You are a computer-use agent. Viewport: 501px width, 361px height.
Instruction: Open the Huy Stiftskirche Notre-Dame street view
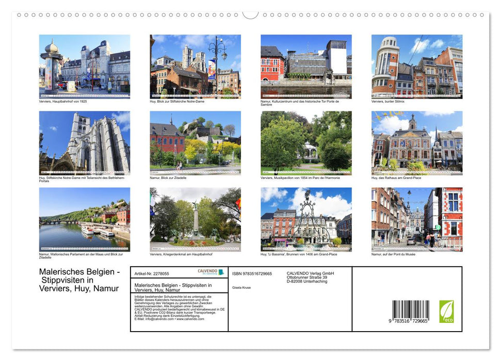pyautogui.click(x=195, y=65)
